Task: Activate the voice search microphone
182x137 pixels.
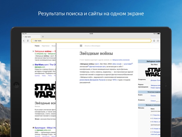Action: click(154, 41)
